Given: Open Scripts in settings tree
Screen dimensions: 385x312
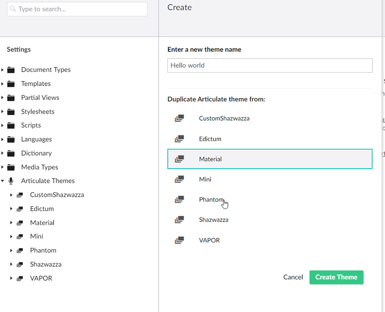Looking at the screenshot, I should (x=31, y=126).
